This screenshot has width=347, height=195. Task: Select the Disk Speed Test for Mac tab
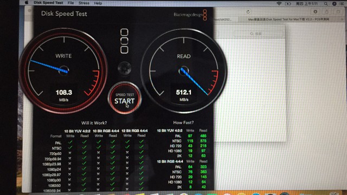pos(288,19)
